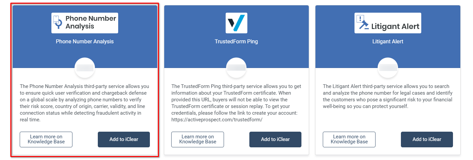Click the TrustedForm checkmark logo
473x160 pixels.
(x=236, y=23)
